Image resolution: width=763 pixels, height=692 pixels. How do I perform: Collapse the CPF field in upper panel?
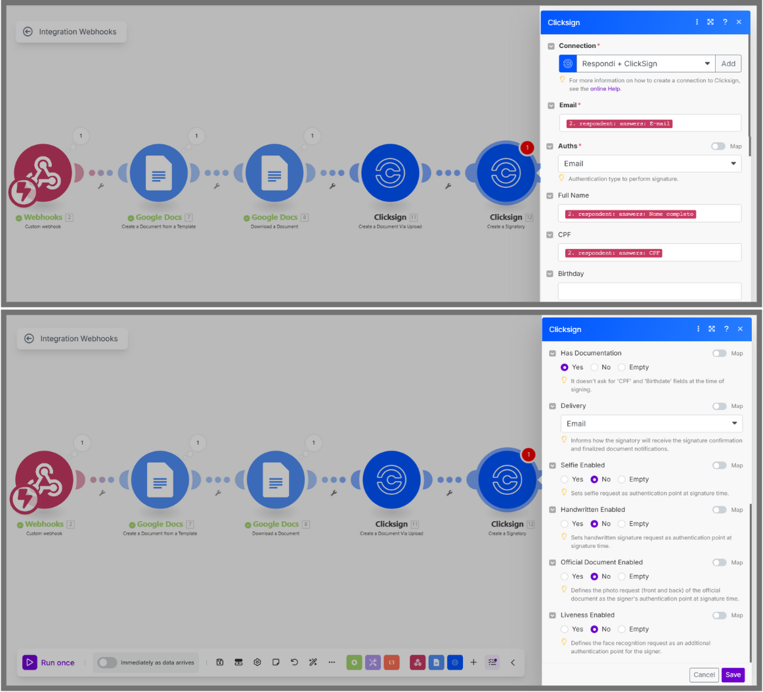tap(550, 235)
